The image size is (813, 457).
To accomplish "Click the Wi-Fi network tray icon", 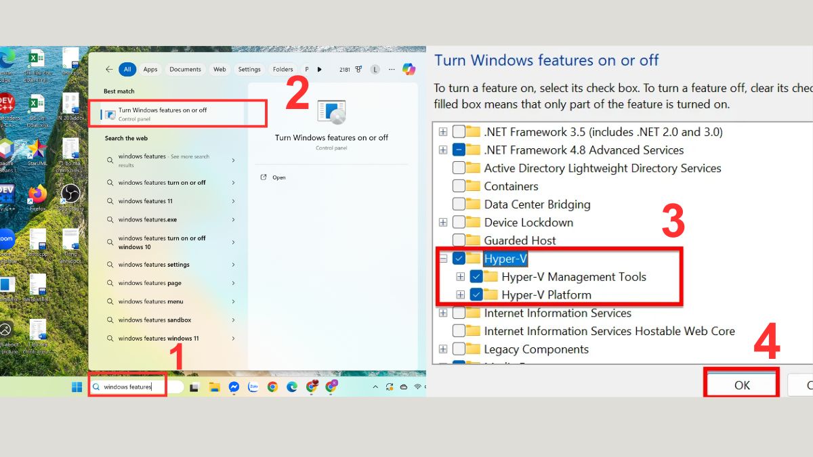I will (417, 387).
